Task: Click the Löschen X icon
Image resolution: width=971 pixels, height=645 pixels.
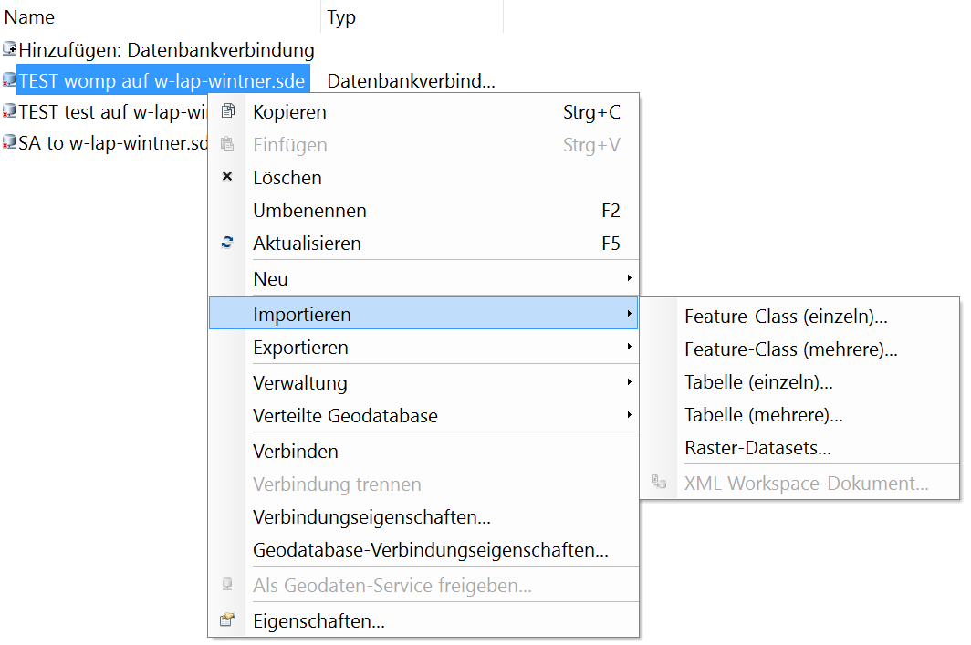Action: (x=227, y=176)
